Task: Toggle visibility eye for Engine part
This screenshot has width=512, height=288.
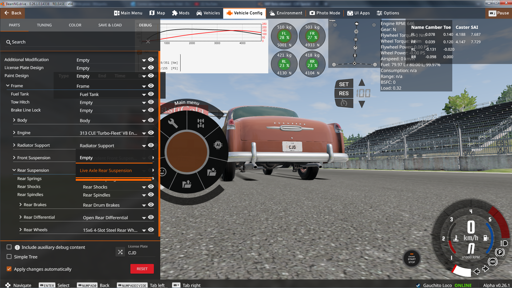Action: pyautogui.click(x=151, y=133)
